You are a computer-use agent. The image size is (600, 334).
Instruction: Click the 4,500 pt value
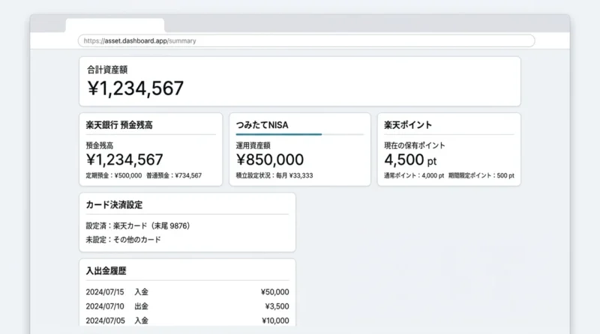[410, 160]
